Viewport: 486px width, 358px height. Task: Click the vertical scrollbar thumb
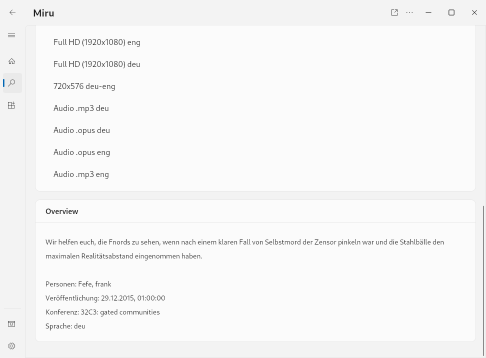[483, 280]
